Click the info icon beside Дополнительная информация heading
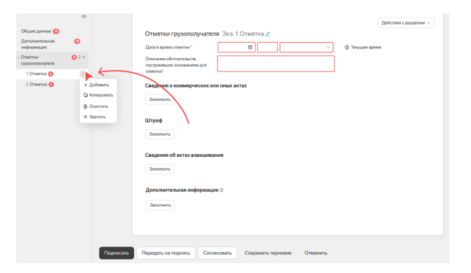Image resolution: width=471 pixels, height=273 pixels. pyautogui.click(x=221, y=190)
